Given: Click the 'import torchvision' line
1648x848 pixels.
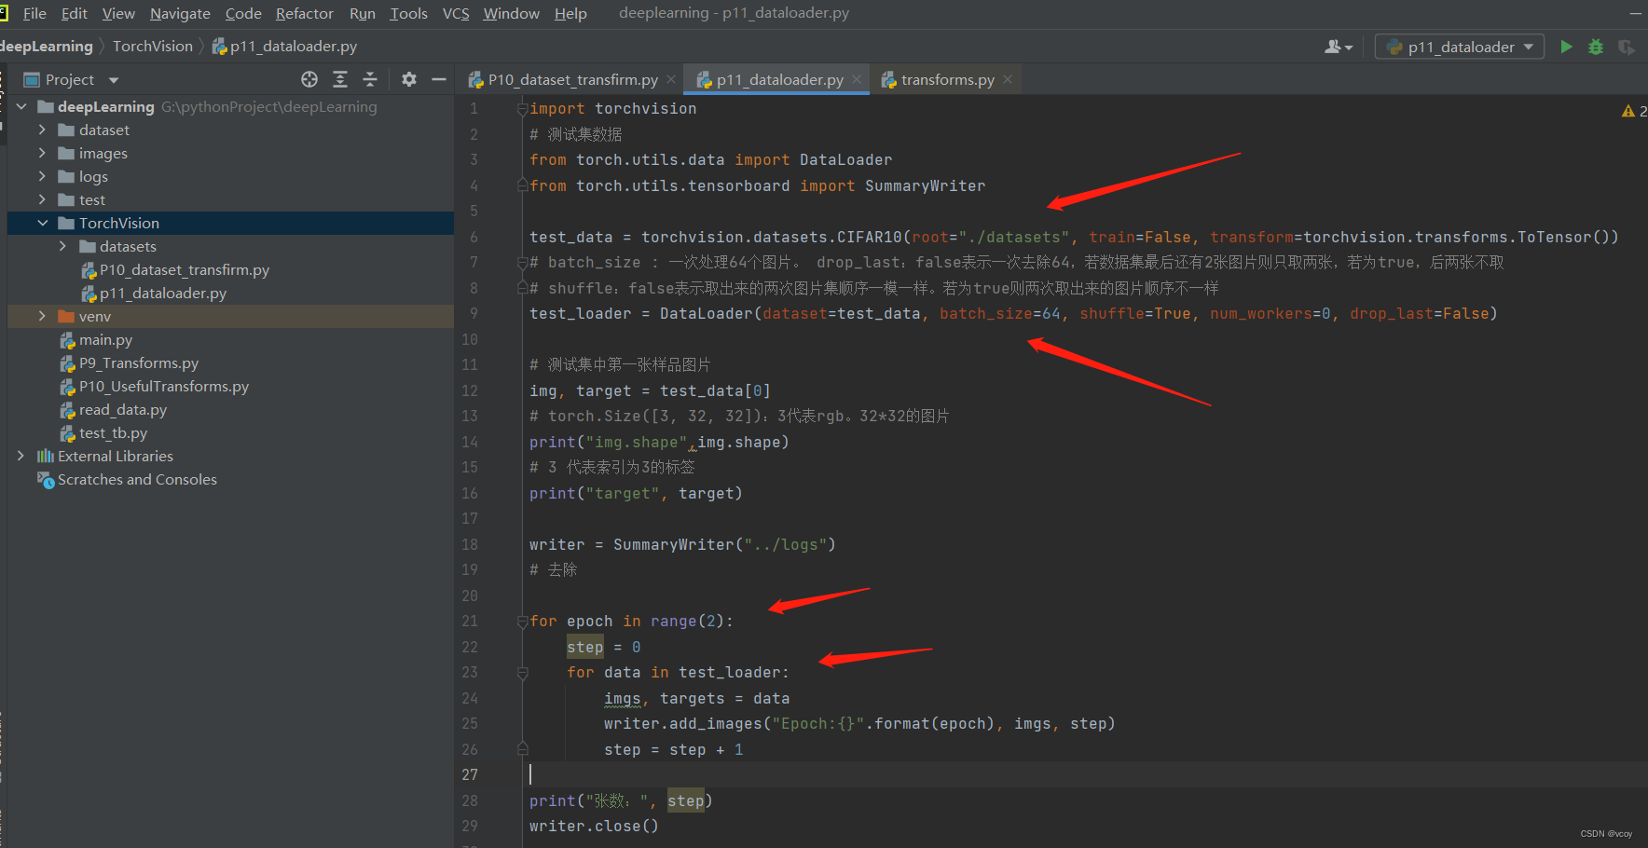Looking at the screenshot, I should pyautogui.click(x=612, y=109).
